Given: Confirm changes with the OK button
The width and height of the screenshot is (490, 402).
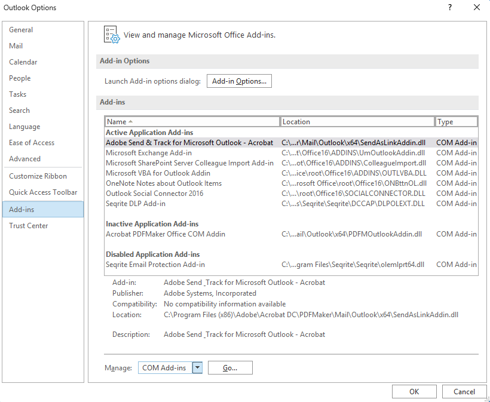Looking at the screenshot, I should tap(414, 391).
